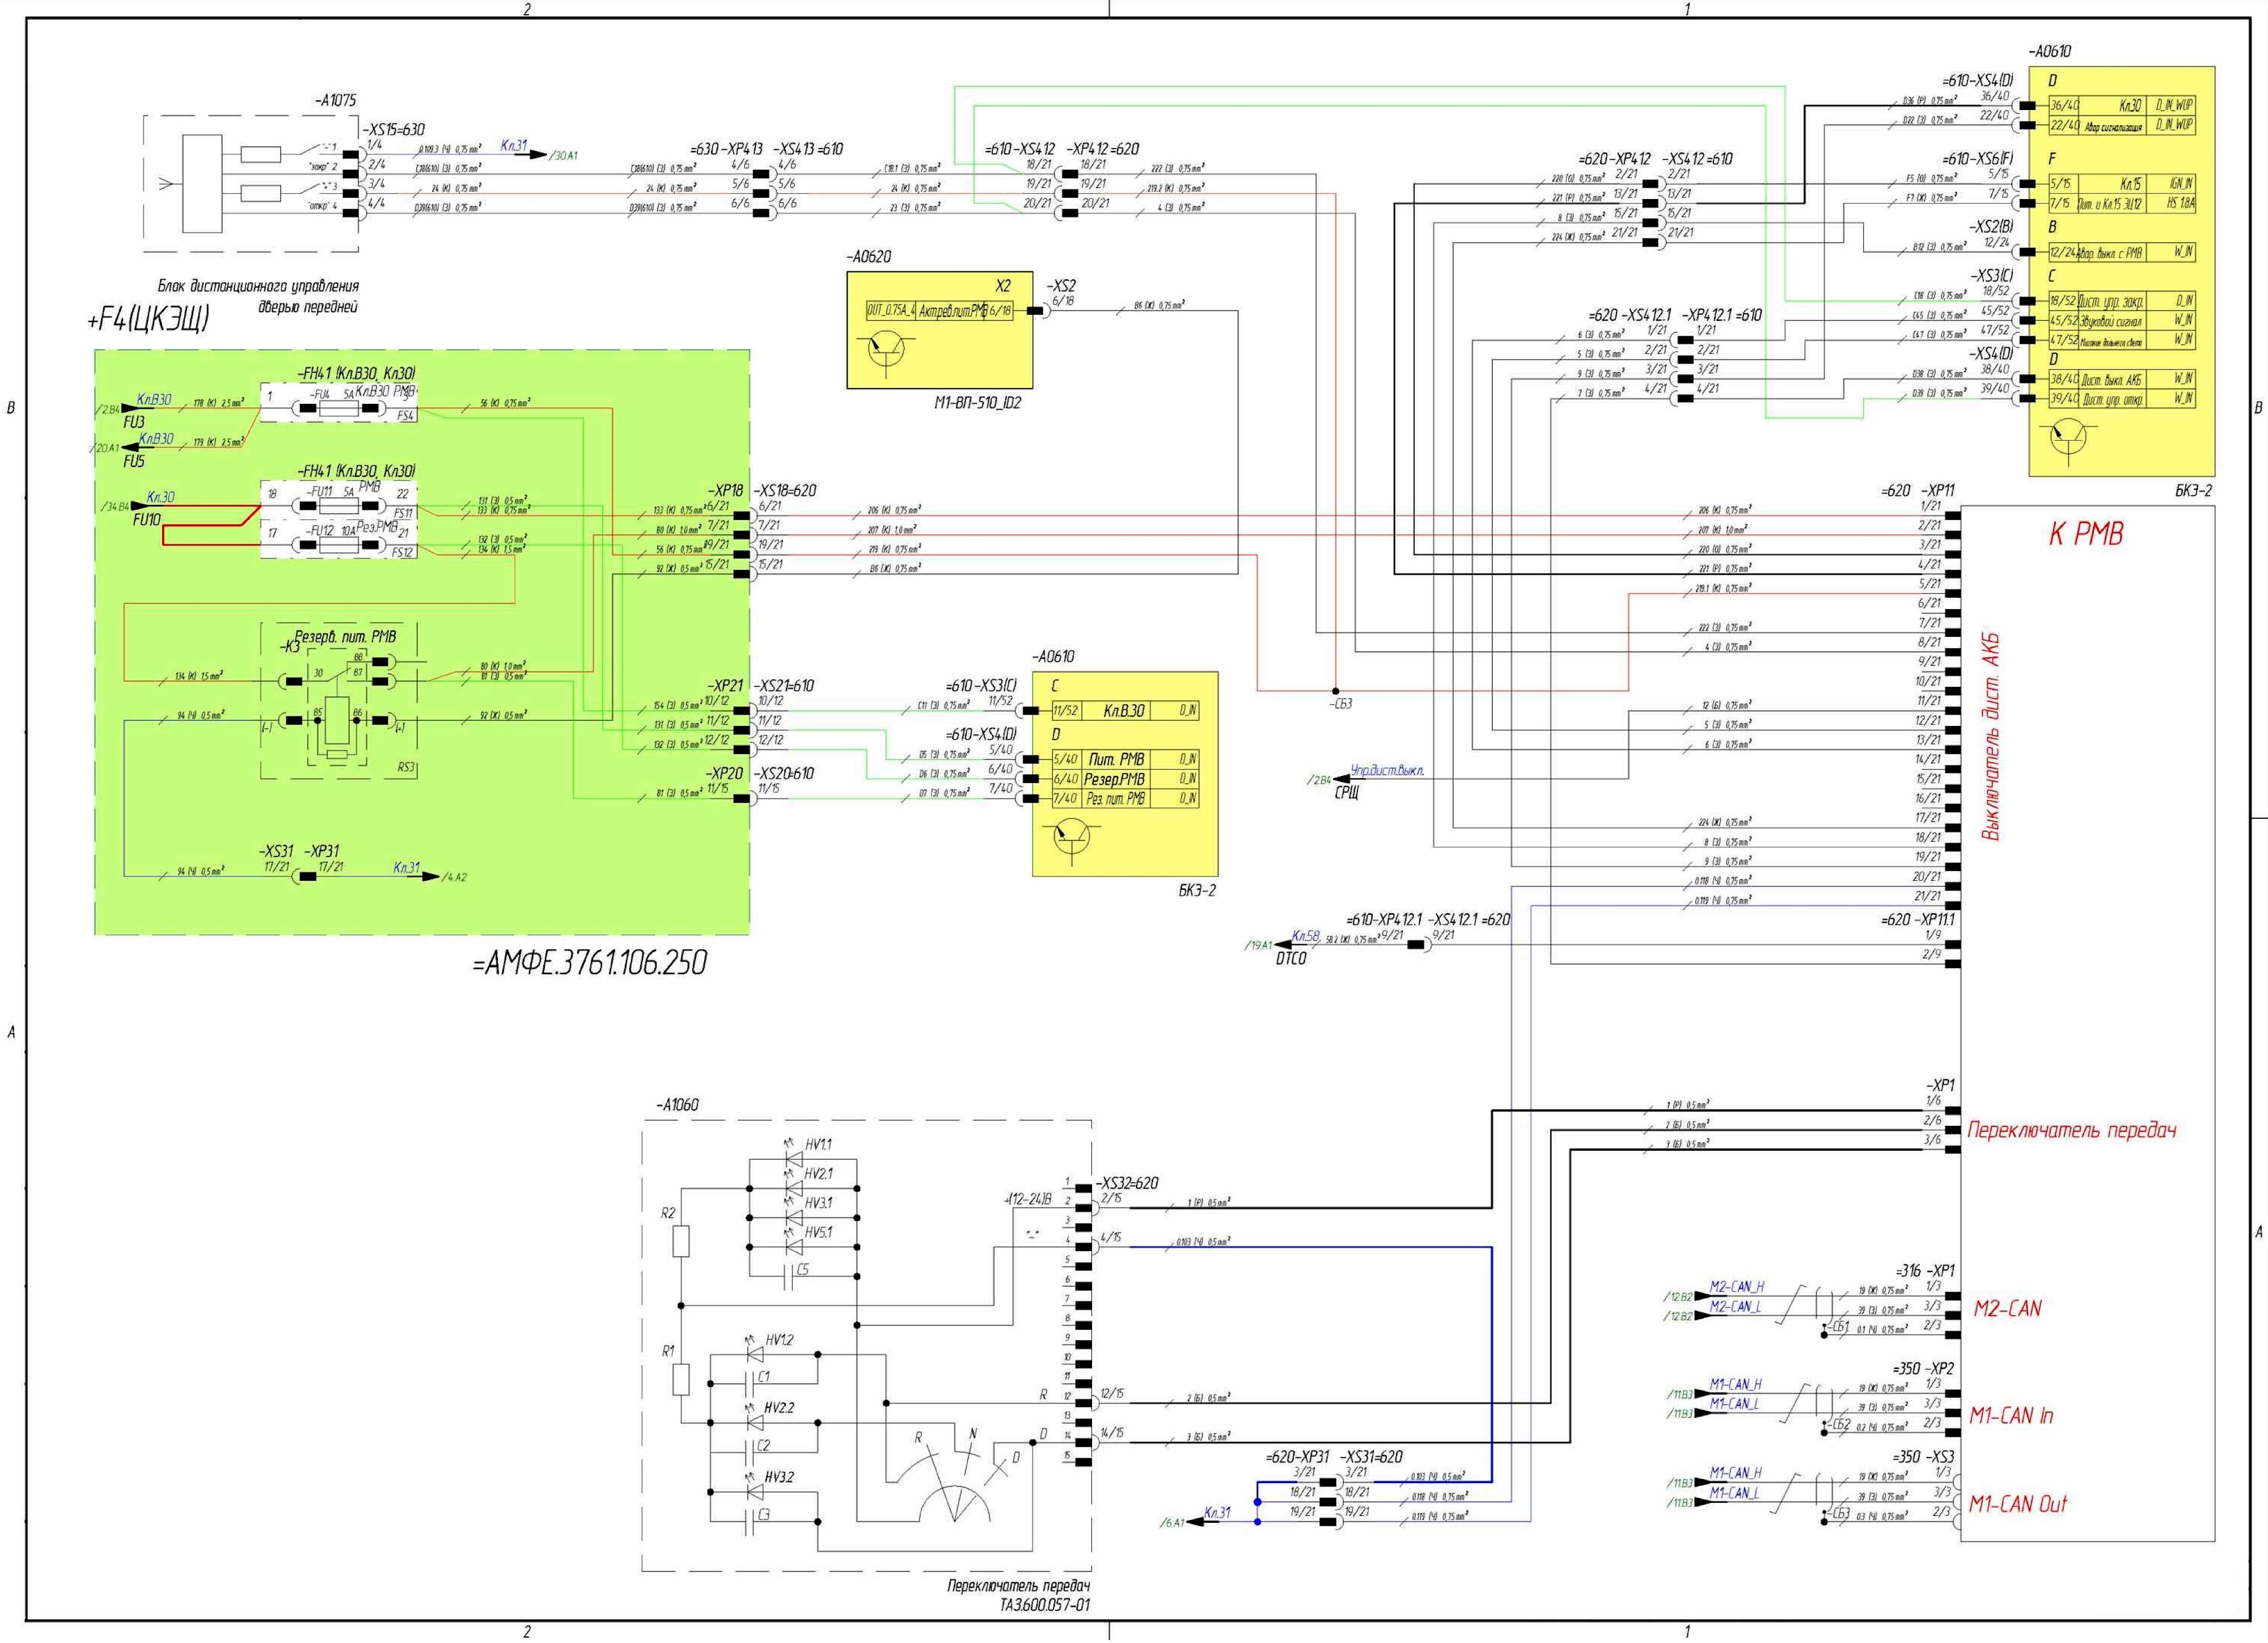Click the '-XS20=610' connector label

tap(783, 774)
